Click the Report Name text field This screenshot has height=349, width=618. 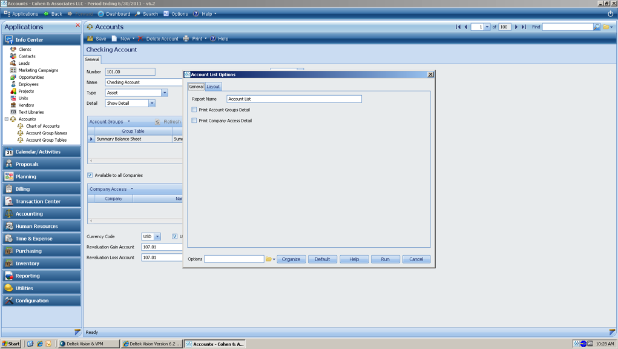[x=294, y=99]
